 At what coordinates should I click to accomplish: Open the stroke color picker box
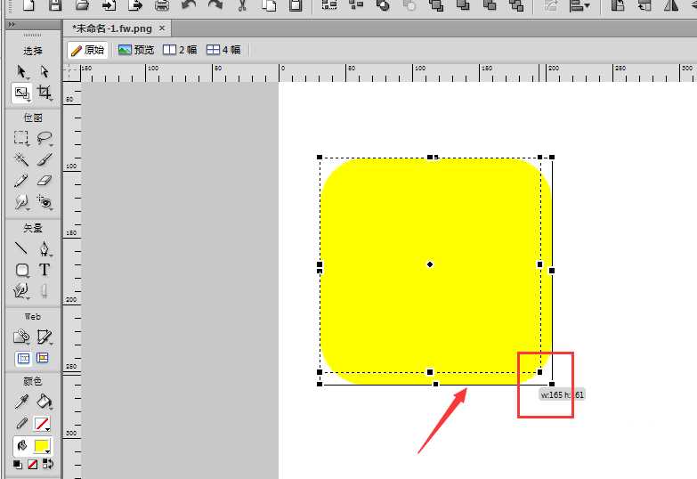point(42,424)
